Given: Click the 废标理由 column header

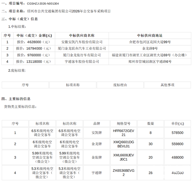Looking at the screenshot, I should point(120,85).
